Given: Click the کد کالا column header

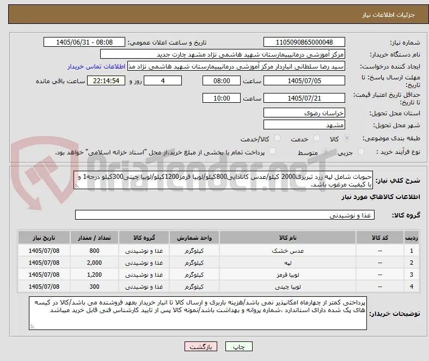Looking at the screenshot, I should pos(380,238).
